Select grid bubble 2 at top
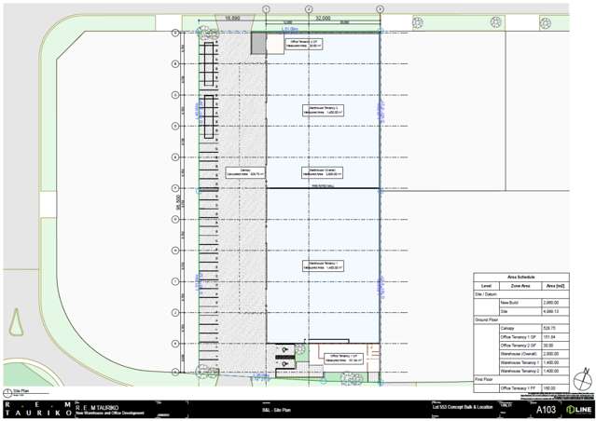The height and width of the screenshot is (421, 596). [x=310, y=8]
